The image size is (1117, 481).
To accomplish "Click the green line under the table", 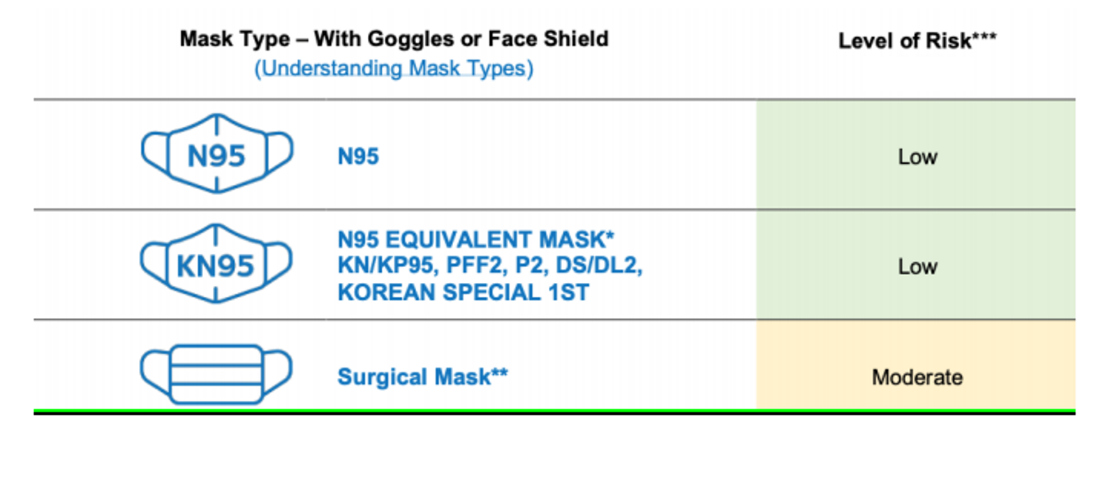I will [x=554, y=411].
